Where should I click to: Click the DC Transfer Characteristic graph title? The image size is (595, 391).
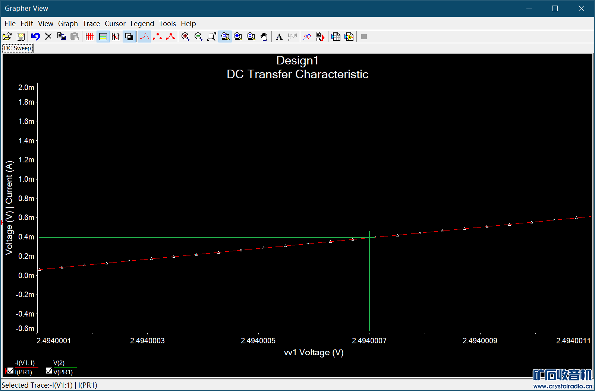297,74
